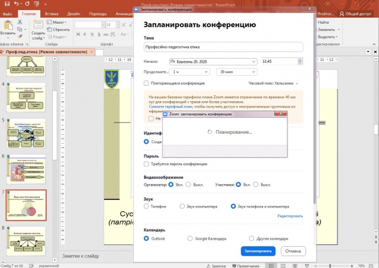Open the Заменить dropdown arrow

[339, 30]
